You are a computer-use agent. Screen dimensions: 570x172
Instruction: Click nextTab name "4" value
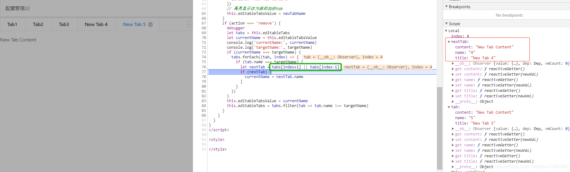[x=472, y=53]
